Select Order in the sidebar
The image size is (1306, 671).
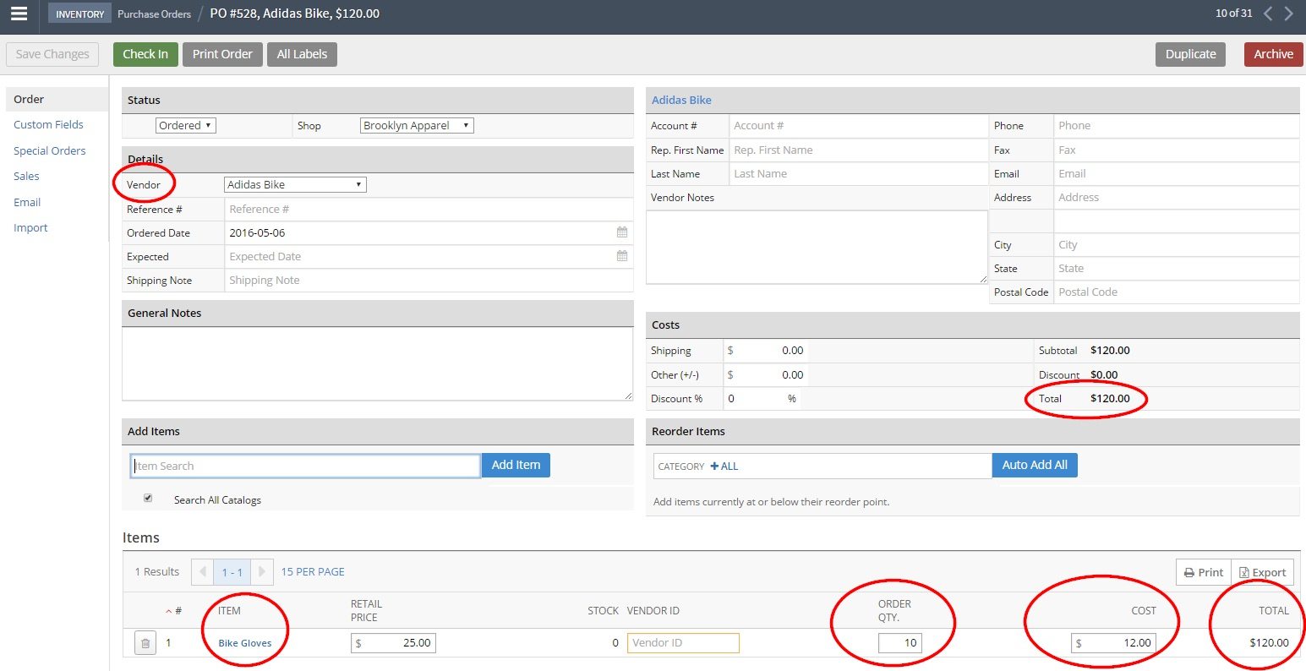pyautogui.click(x=57, y=99)
